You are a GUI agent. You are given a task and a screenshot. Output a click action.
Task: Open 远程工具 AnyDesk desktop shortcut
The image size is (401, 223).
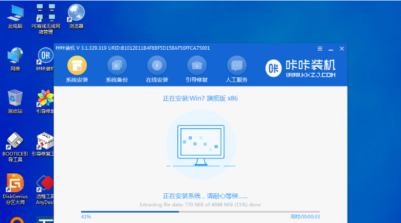(x=46, y=184)
